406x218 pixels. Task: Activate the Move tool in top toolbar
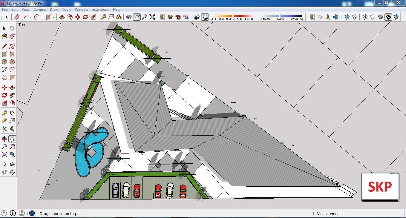(x=78, y=17)
